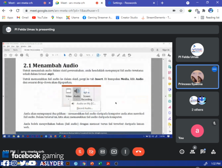The height and width of the screenshot is (168, 222).
Task: Open options on Princess Syakina tile
Action: coord(214,69)
